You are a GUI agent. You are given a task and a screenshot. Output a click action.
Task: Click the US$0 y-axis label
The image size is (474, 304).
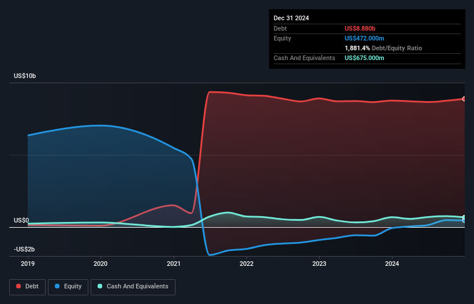21,220
